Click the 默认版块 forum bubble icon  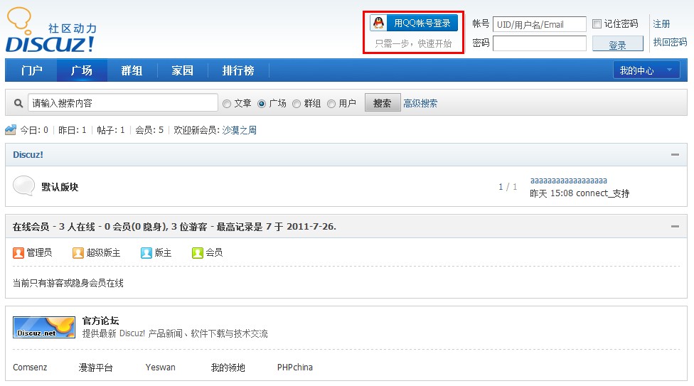[23, 186]
